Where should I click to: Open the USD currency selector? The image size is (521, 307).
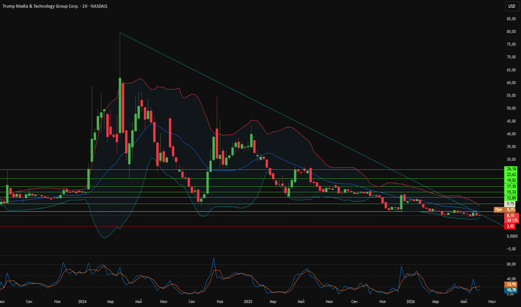point(511,6)
